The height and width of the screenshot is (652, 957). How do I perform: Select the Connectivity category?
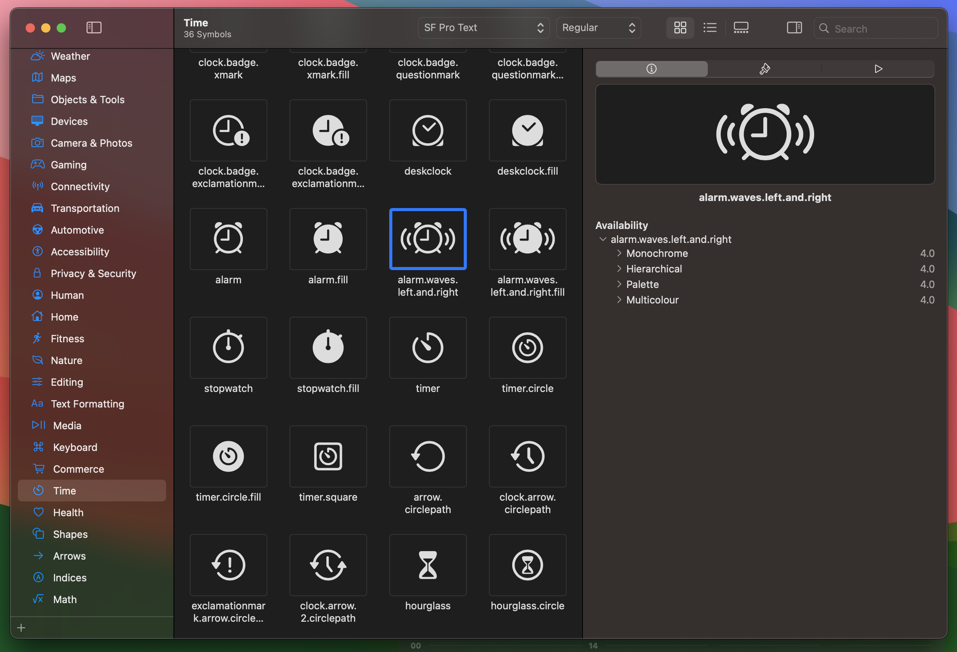pyautogui.click(x=92, y=187)
